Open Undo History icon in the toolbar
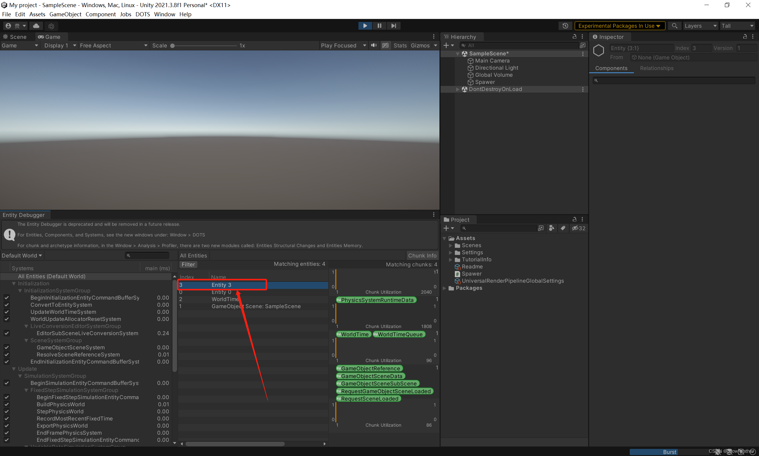 coord(565,26)
